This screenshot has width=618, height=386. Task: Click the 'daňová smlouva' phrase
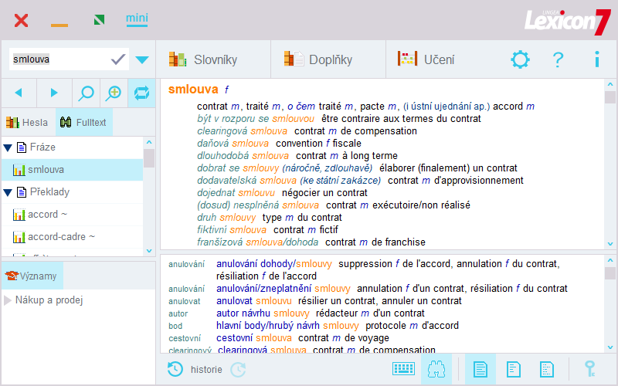[233, 144]
